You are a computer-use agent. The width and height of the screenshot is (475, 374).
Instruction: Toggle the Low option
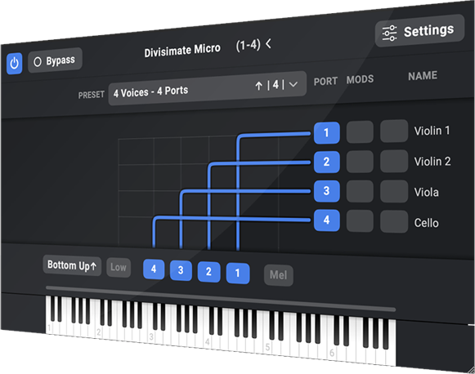click(x=119, y=268)
